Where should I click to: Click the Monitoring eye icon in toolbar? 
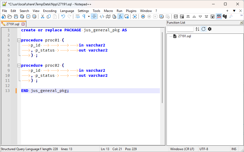click(135, 16)
